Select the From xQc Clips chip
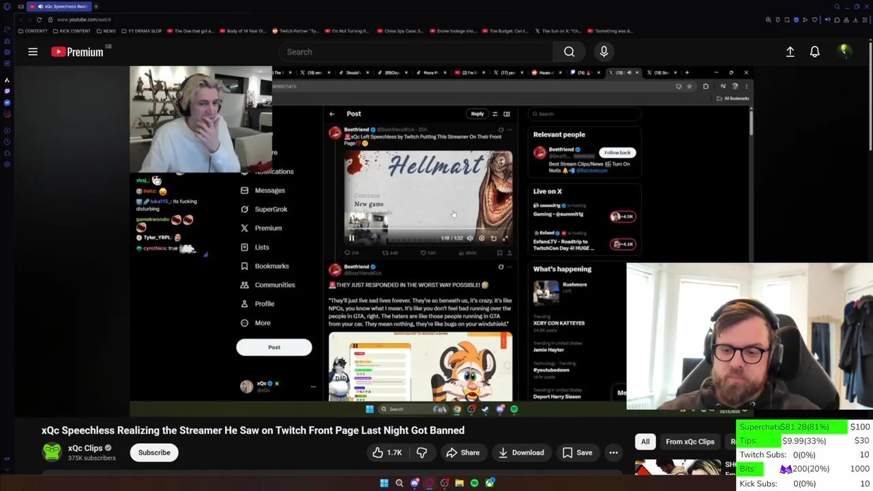This screenshot has width=873, height=491. pos(690,442)
